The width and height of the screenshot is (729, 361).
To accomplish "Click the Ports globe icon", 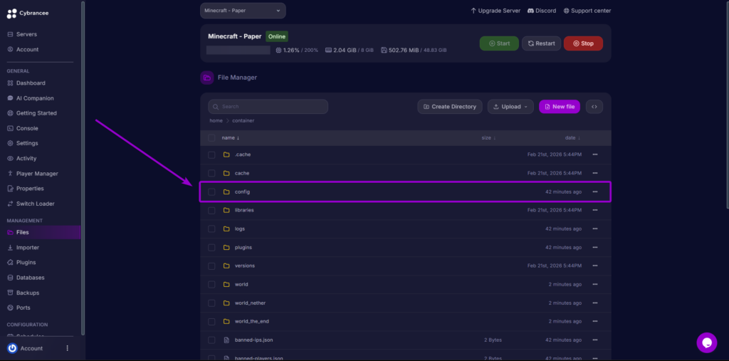I will point(11,308).
